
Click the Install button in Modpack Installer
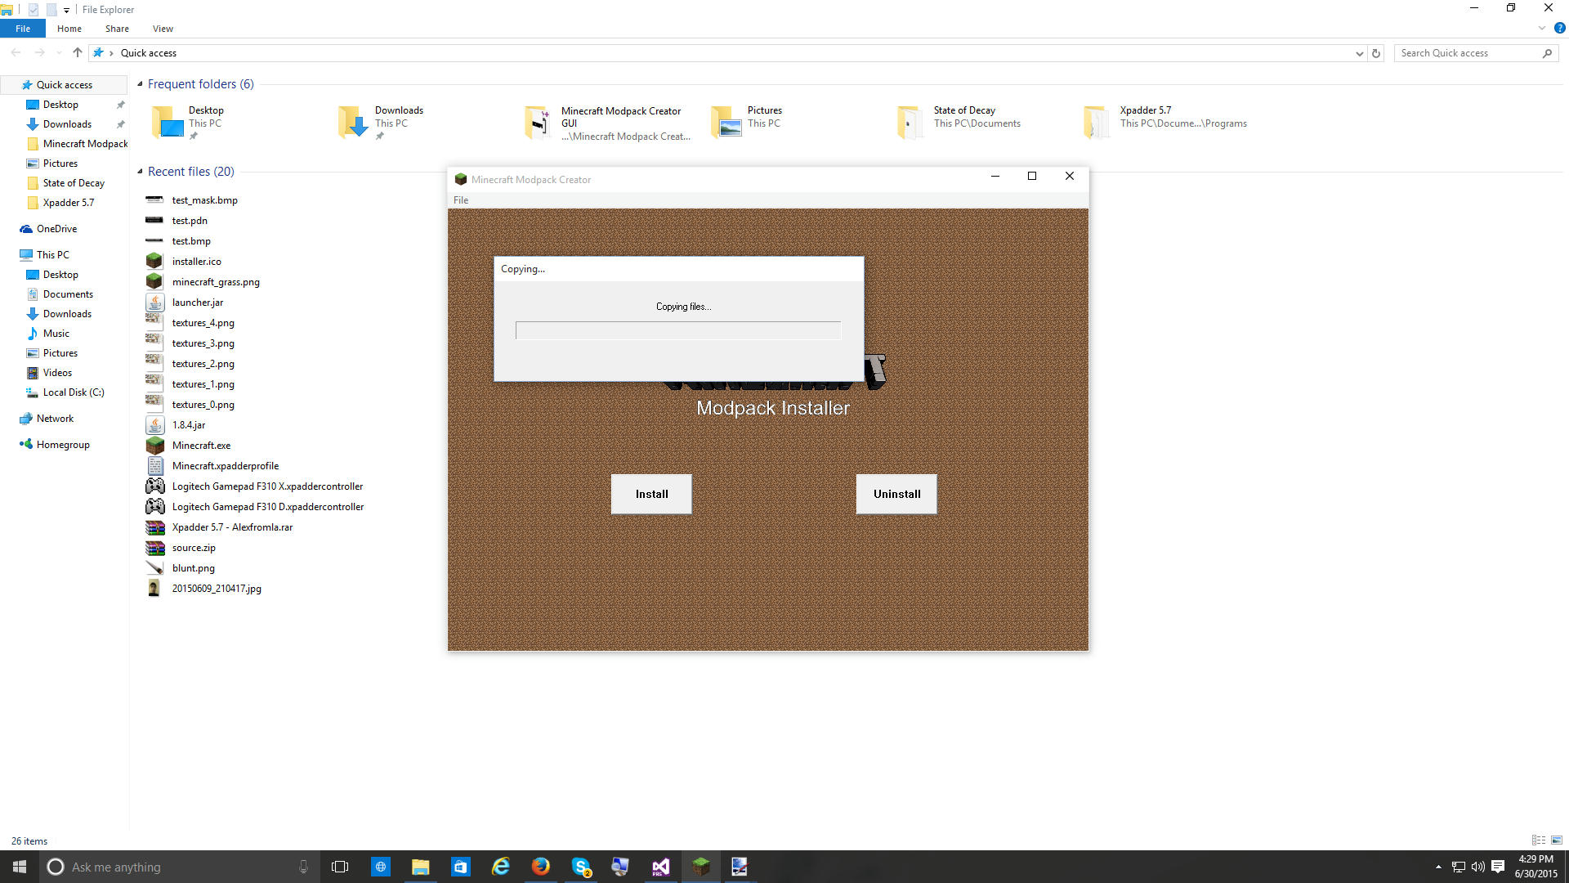tap(651, 494)
